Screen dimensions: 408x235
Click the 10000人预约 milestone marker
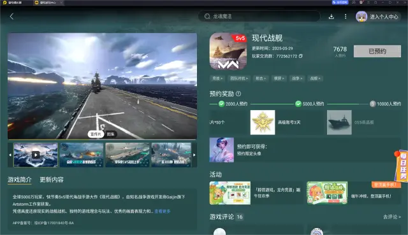[x=372, y=104]
